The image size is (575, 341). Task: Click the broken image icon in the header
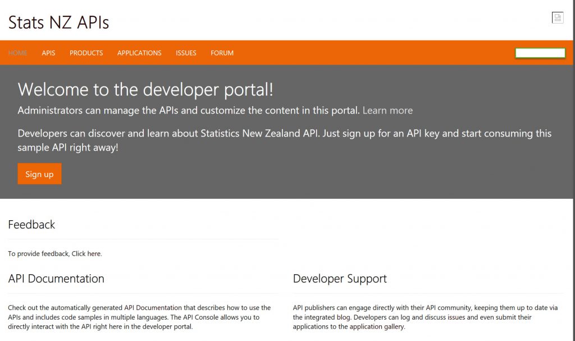[x=557, y=18]
